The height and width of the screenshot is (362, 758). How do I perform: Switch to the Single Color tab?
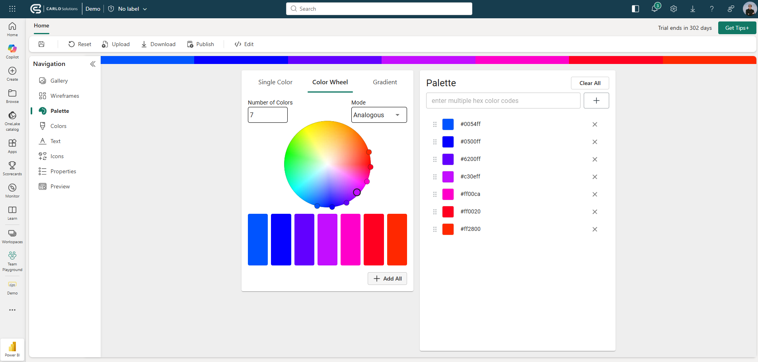275,82
